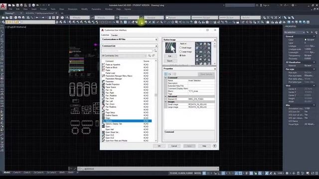Select the Paste as Hyperlink command row

pyautogui.click(x=127, y=65)
